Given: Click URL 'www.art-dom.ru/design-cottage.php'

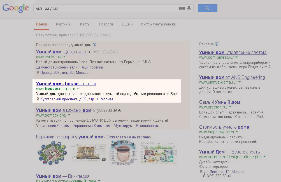Looking at the screenshot, I should point(230,157).
